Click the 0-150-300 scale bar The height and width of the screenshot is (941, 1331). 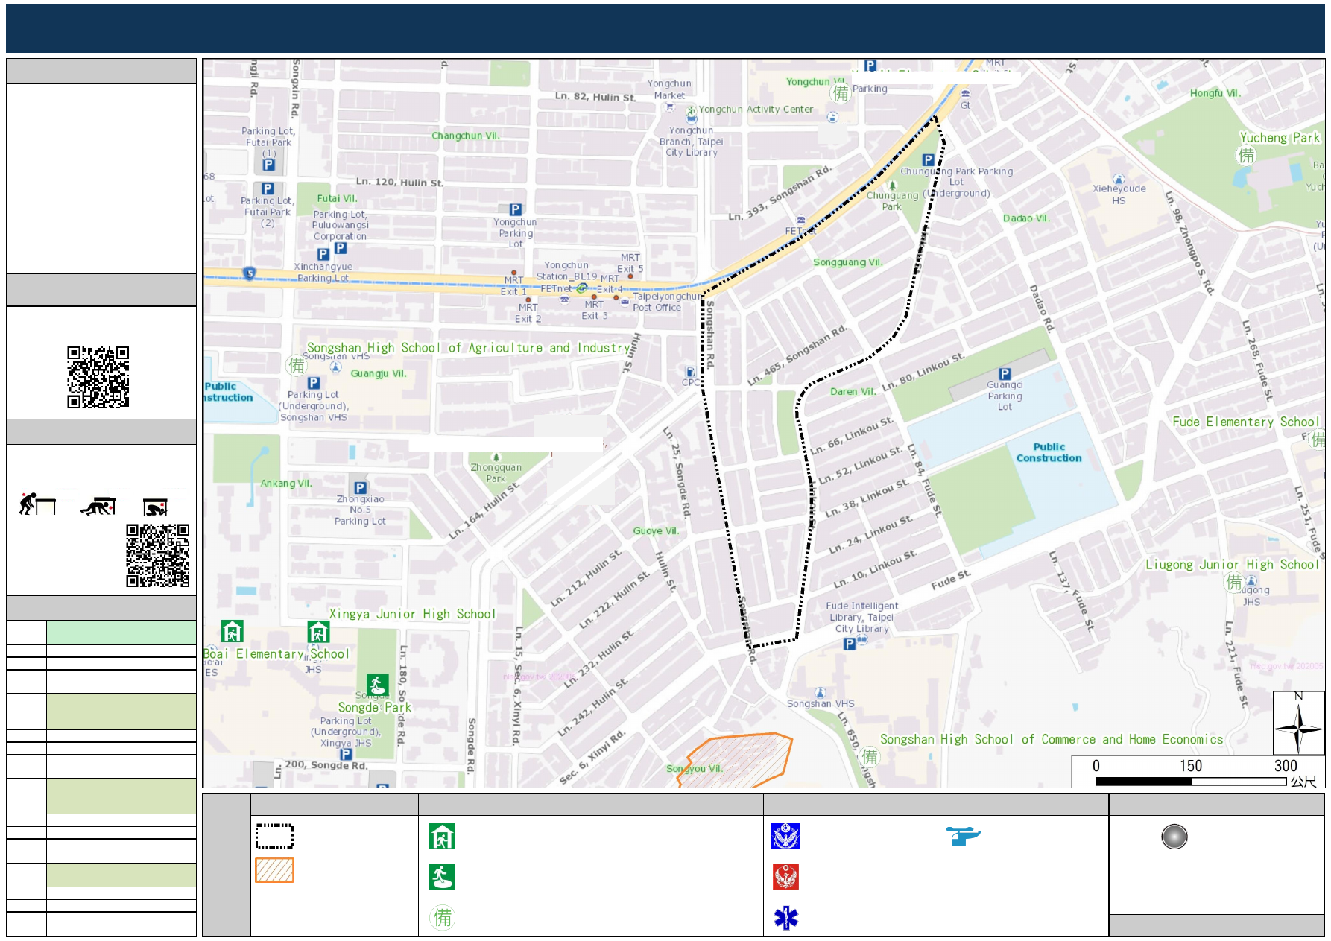click(x=1191, y=781)
